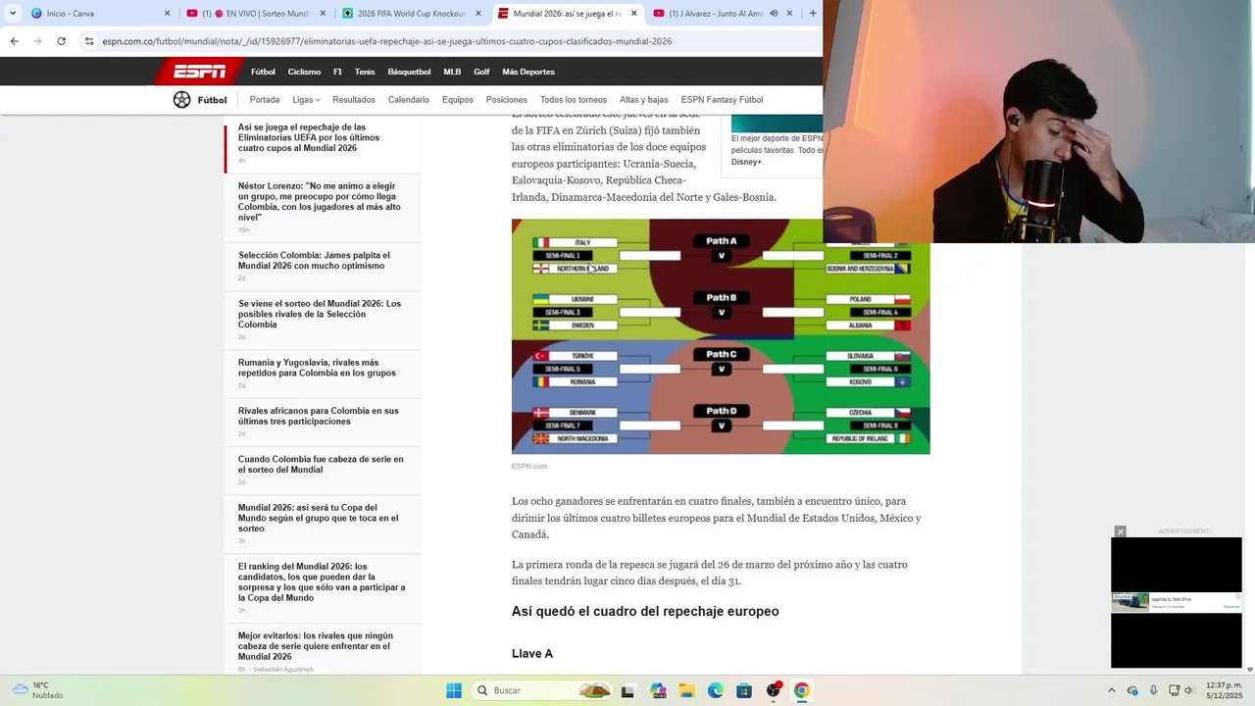
Task: Switch to the Inicio - Canva tab
Action: coord(98,14)
